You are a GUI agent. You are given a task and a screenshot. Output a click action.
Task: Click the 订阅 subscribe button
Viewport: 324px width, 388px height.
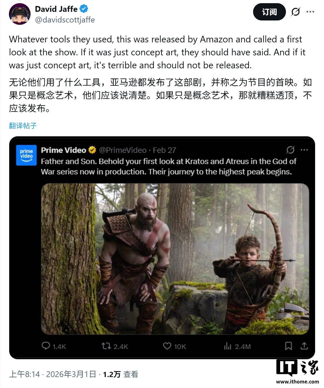point(269,12)
